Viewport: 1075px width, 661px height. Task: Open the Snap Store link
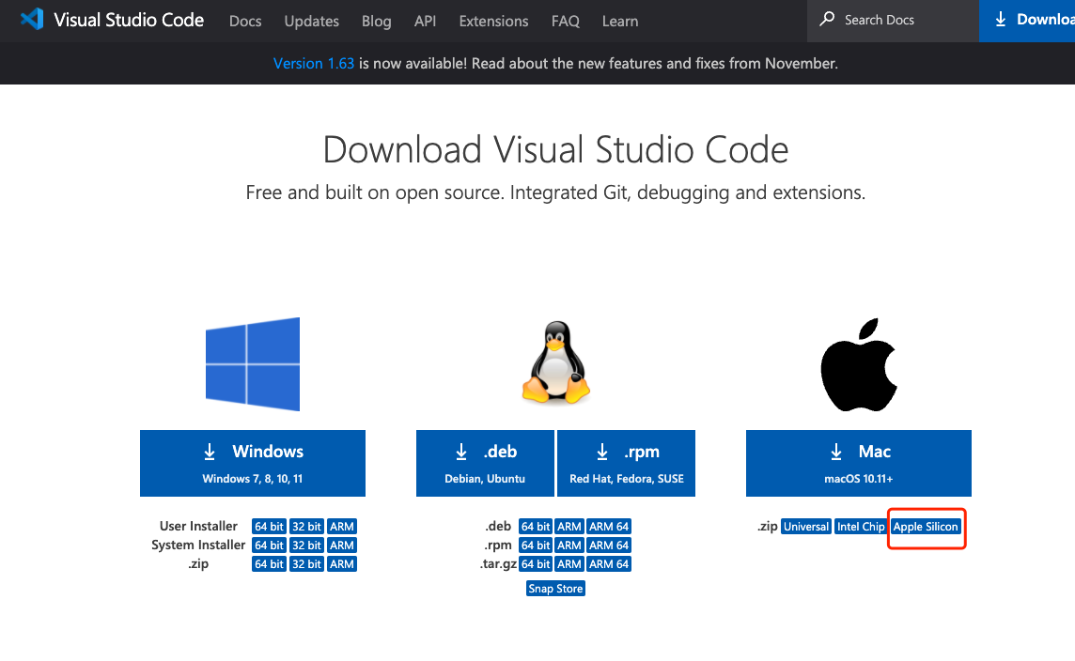pyautogui.click(x=555, y=589)
